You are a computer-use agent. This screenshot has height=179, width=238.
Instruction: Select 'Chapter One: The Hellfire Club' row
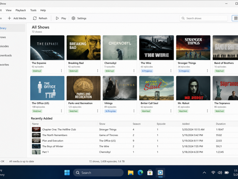(134, 129)
